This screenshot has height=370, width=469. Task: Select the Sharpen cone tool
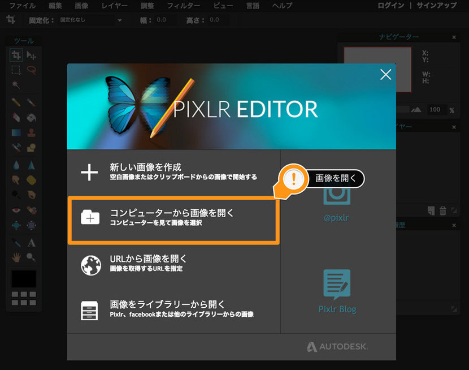[x=31, y=165]
